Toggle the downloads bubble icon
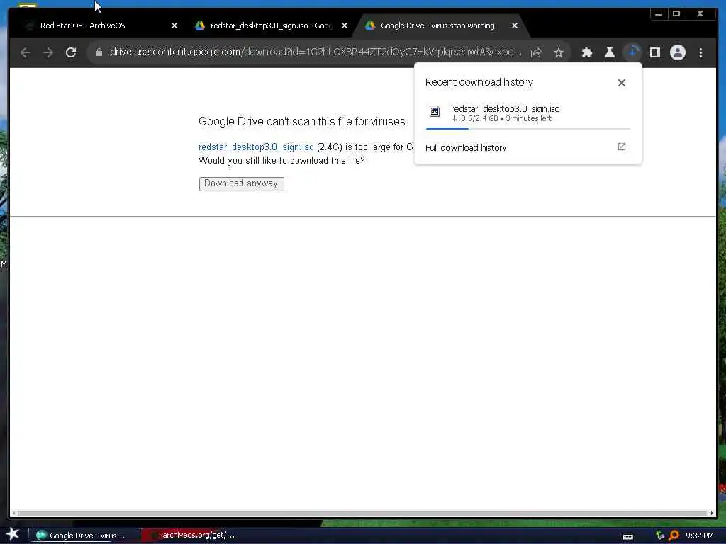 [632, 52]
